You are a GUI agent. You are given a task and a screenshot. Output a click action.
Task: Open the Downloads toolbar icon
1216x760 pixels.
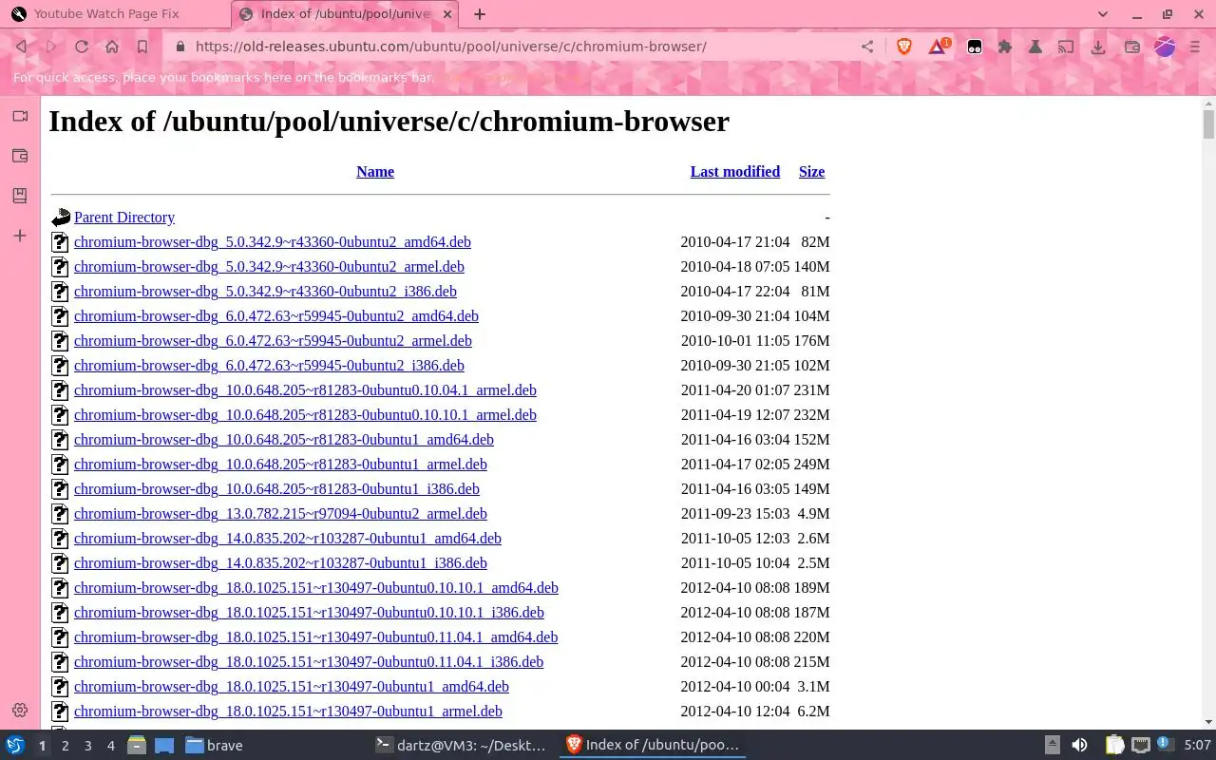click(x=1098, y=47)
